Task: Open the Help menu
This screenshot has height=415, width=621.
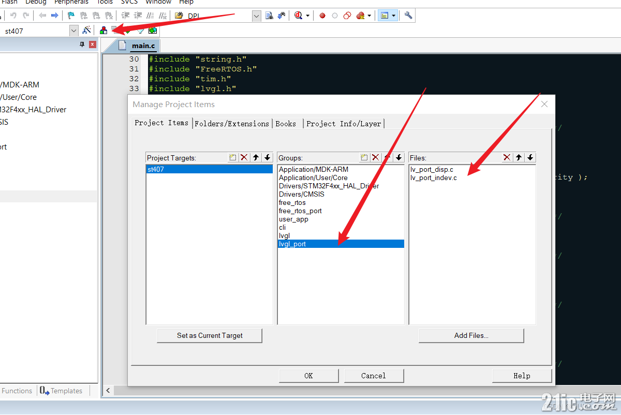Action: click(186, 2)
